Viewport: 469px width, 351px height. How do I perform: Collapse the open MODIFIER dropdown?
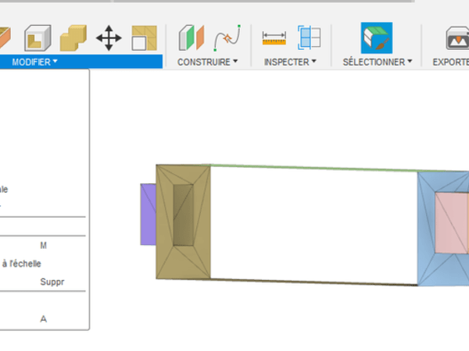tap(34, 62)
